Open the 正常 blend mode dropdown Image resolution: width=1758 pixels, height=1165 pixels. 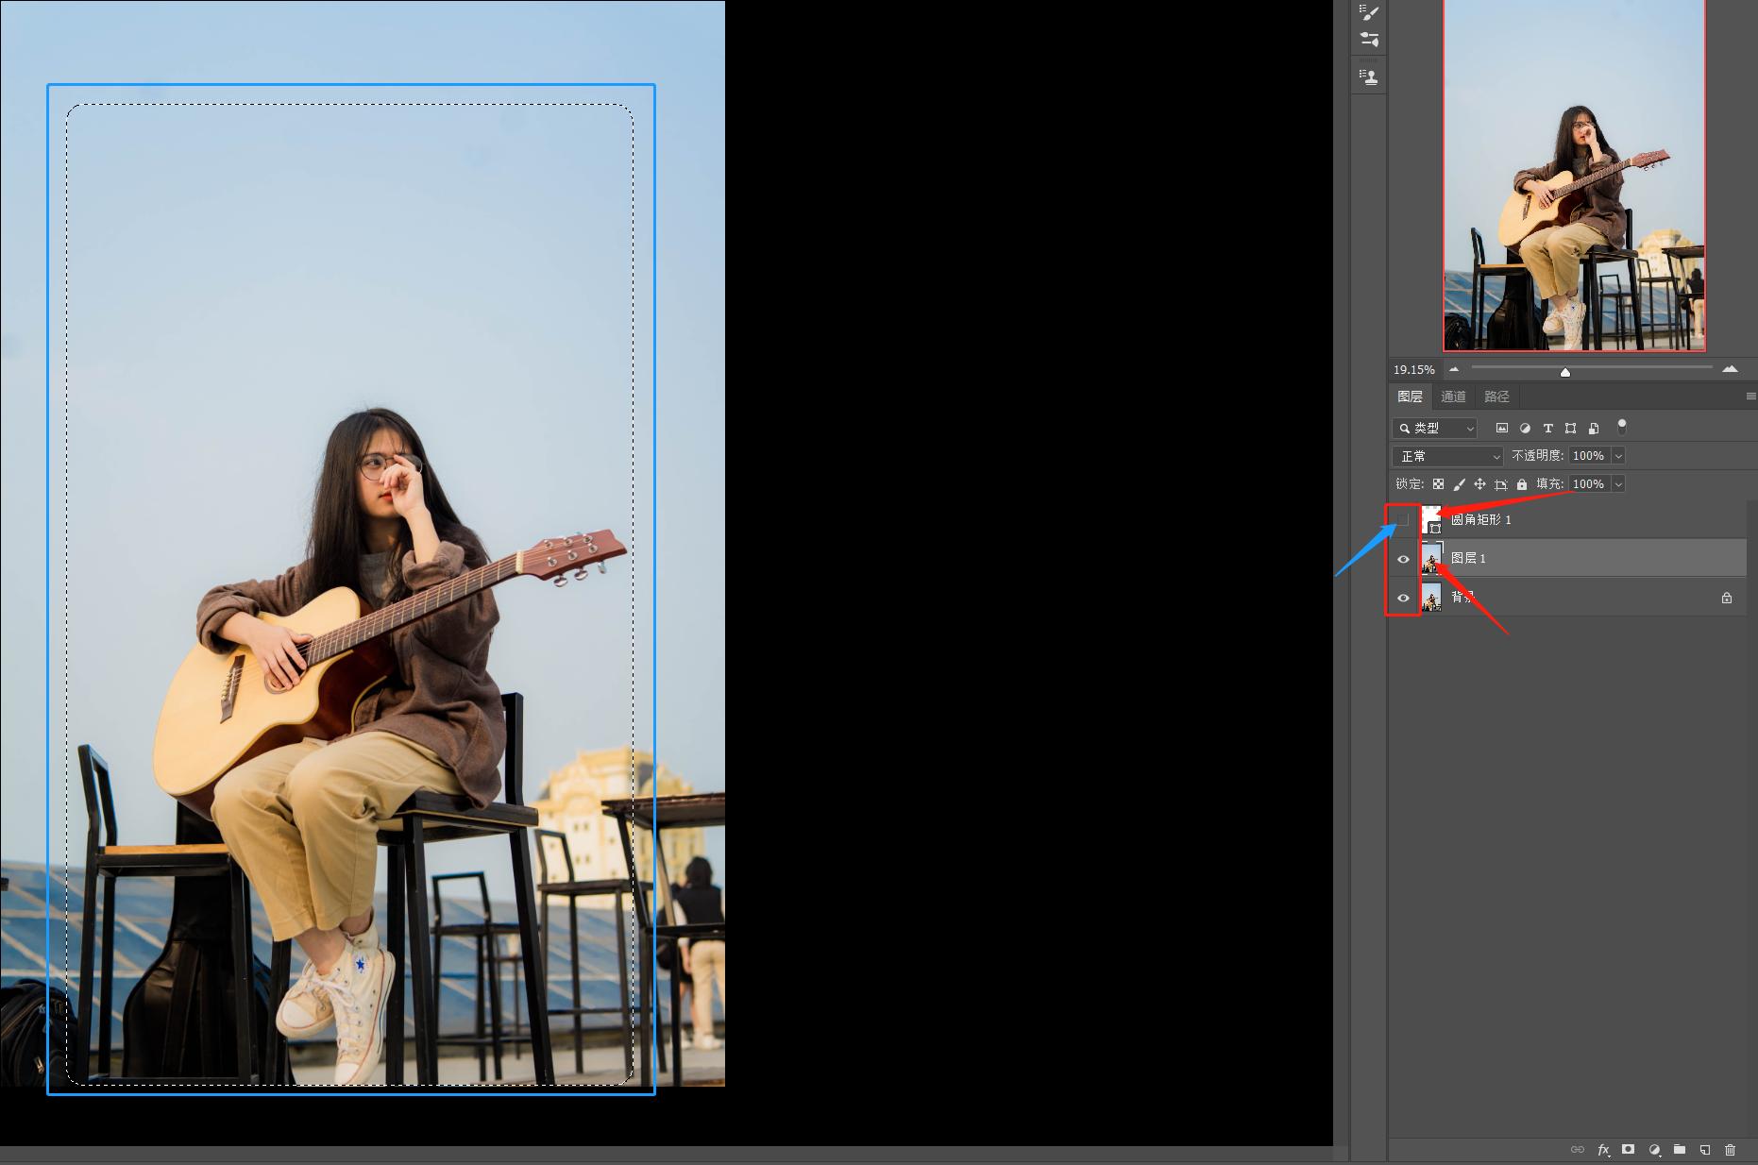pyautogui.click(x=1447, y=456)
